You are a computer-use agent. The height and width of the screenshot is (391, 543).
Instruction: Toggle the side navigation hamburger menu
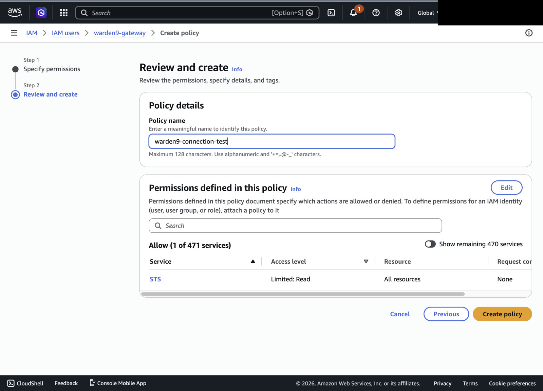coord(14,33)
